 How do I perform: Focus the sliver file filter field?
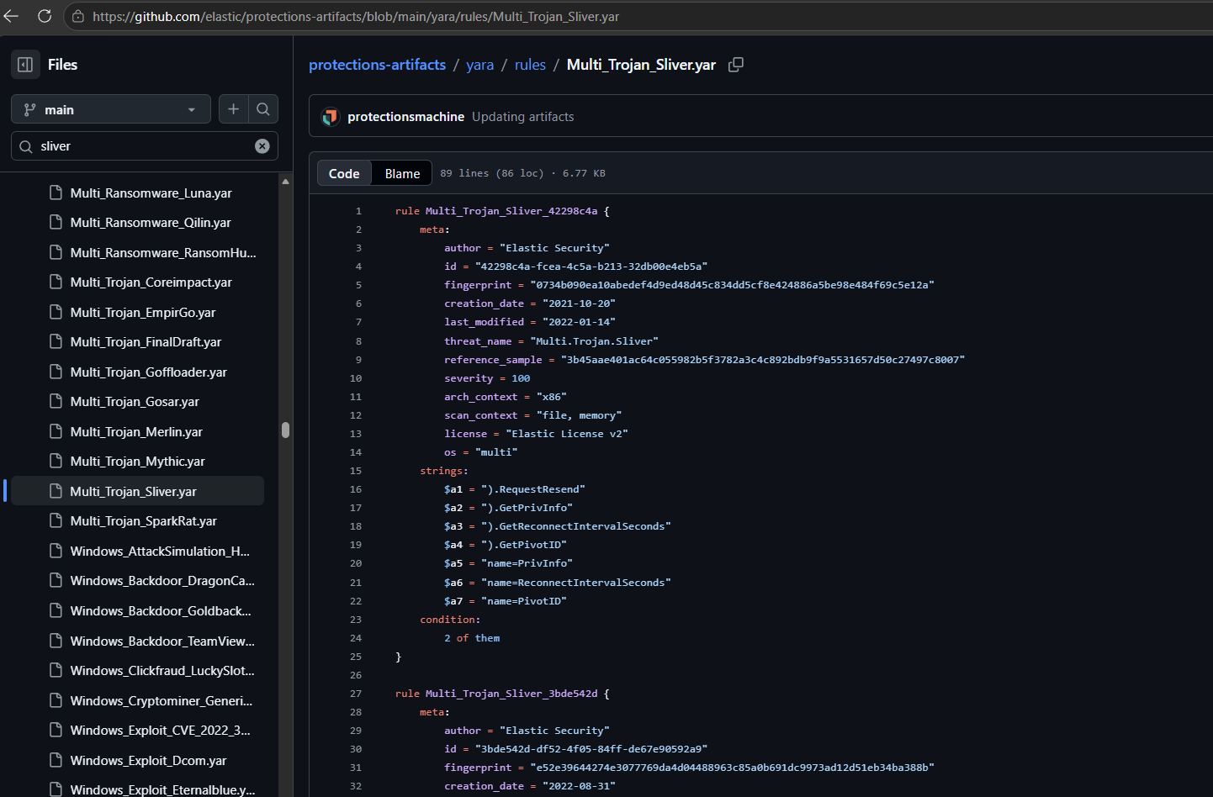[145, 146]
